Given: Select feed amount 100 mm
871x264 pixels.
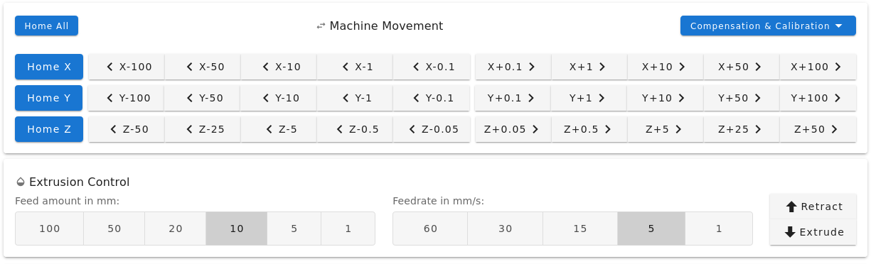Looking at the screenshot, I should pyautogui.click(x=50, y=229).
